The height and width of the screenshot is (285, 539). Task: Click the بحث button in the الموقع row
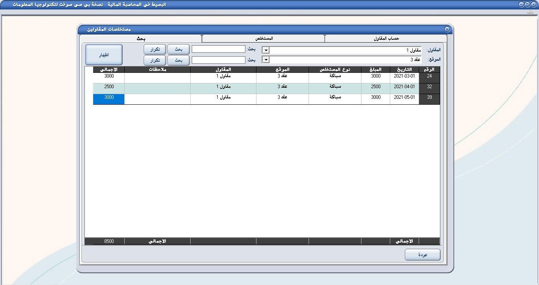(178, 60)
